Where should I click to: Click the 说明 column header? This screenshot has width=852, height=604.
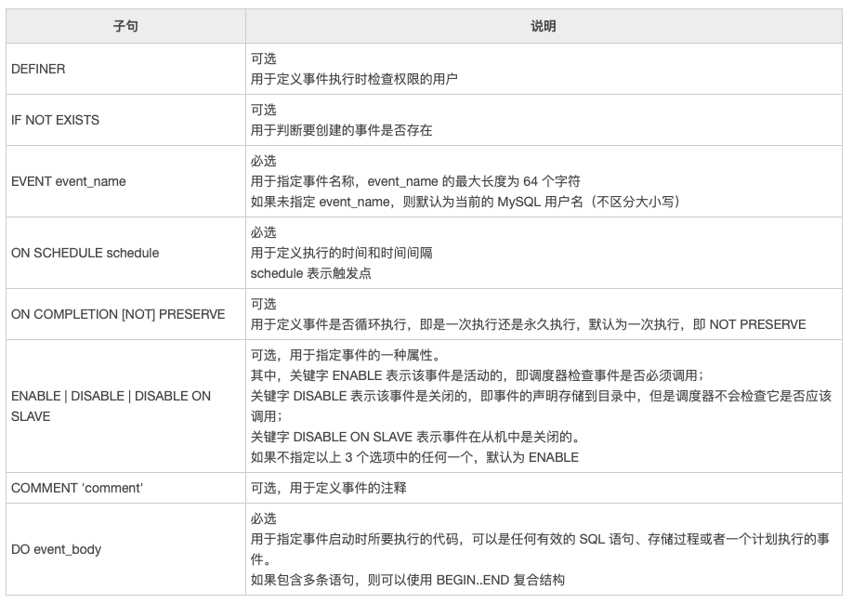pos(543,27)
